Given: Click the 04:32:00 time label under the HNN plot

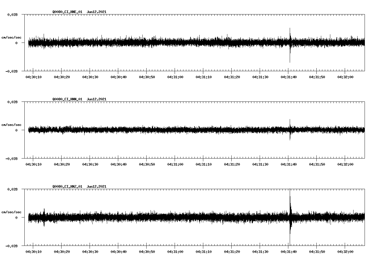Looking at the screenshot, I should tap(345, 164).
